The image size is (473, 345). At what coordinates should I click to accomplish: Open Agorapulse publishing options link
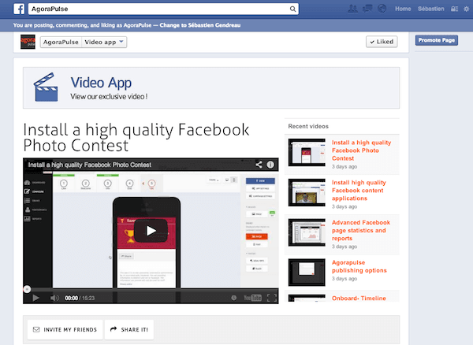[359, 266]
